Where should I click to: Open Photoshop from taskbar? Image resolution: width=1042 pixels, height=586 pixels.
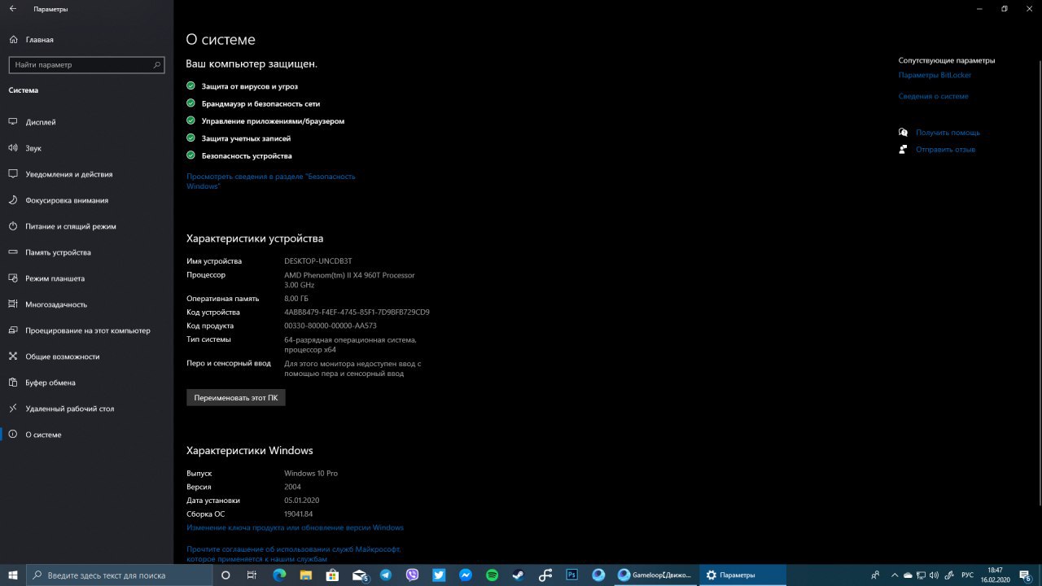(571, 575)
